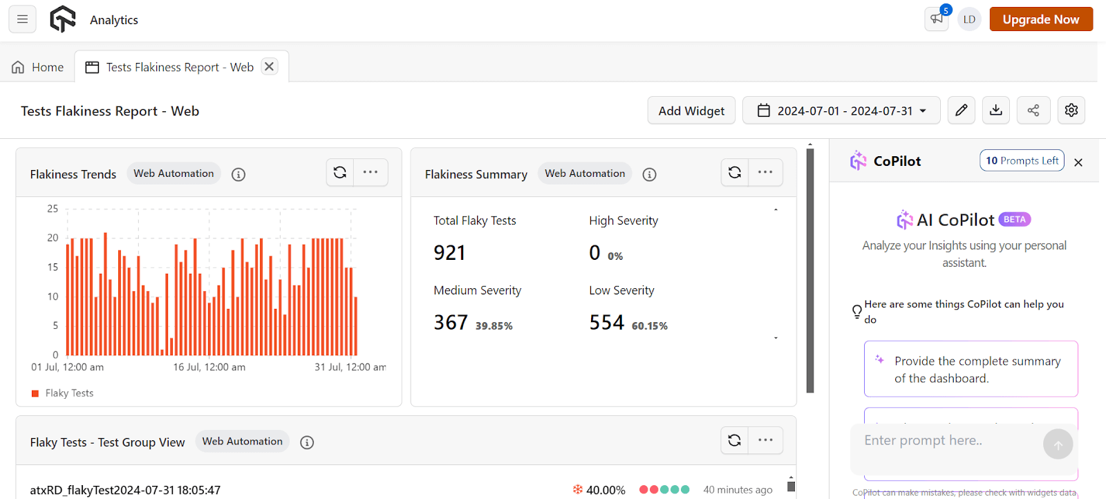Click the CoPilot prompt input field
The width and height of the screenshot is (1106, 499).
[947, 441]
